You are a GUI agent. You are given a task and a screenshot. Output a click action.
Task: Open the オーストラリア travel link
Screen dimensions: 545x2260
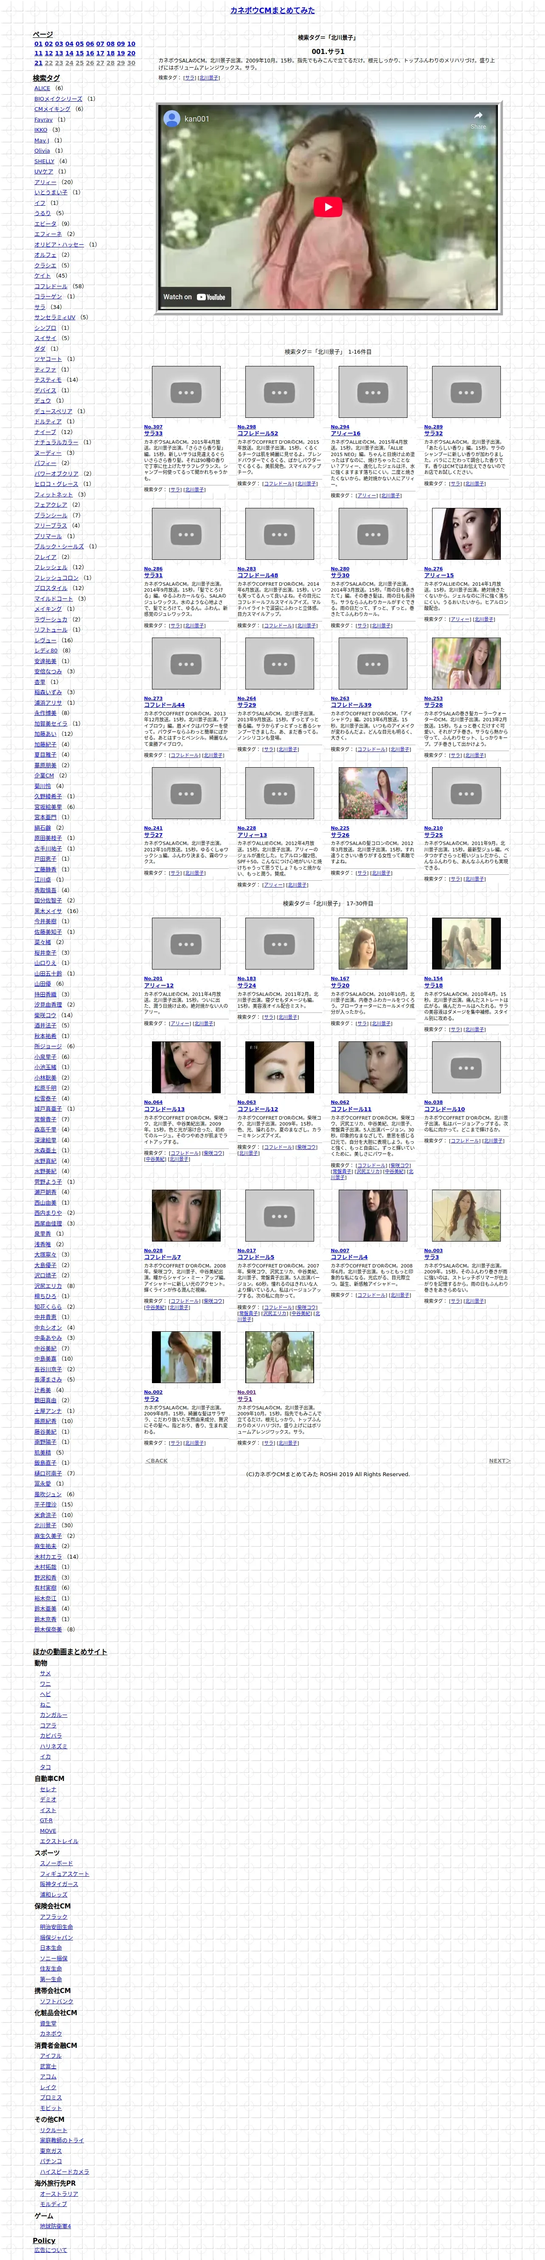[x=59, y=2193]
